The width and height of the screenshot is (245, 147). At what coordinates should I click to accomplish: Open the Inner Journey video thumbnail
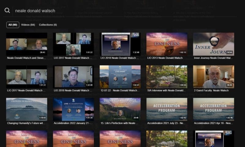click(213, 44)
